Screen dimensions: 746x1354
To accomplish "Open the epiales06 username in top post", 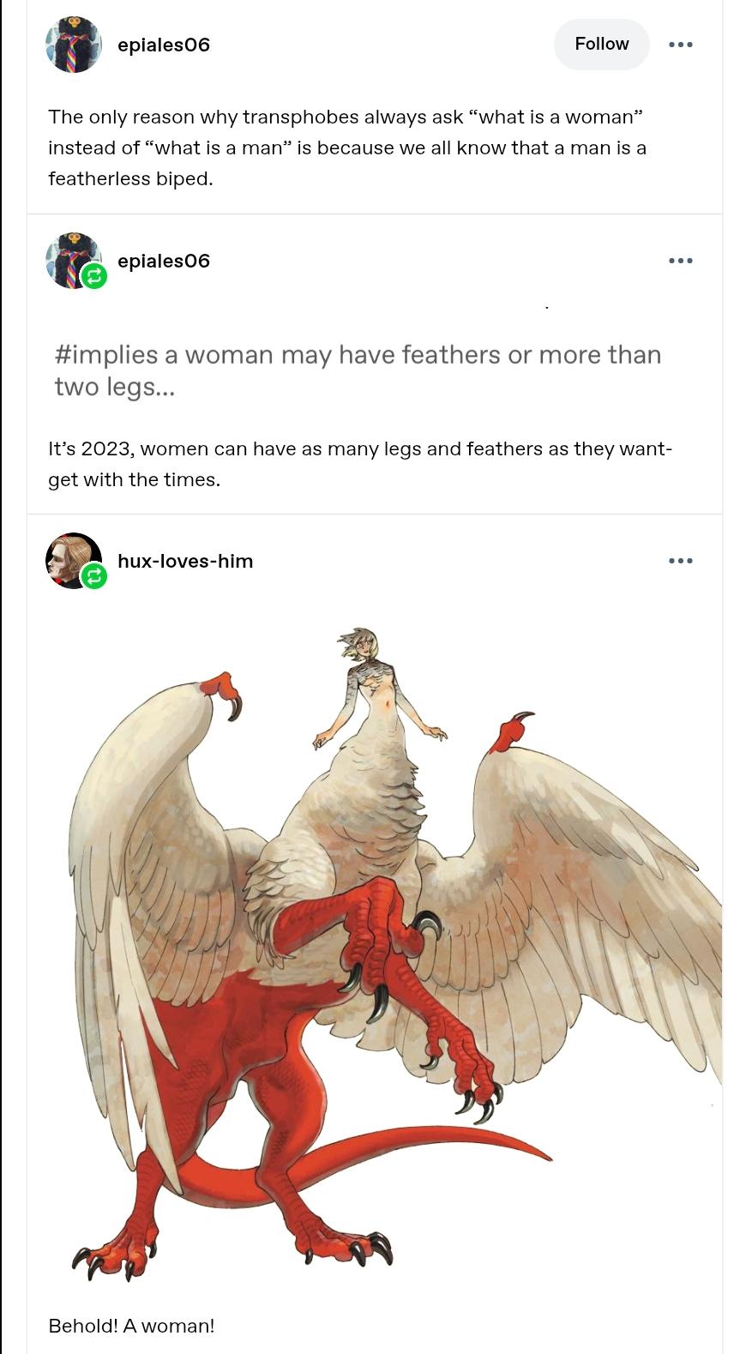I will coord(163,45).
